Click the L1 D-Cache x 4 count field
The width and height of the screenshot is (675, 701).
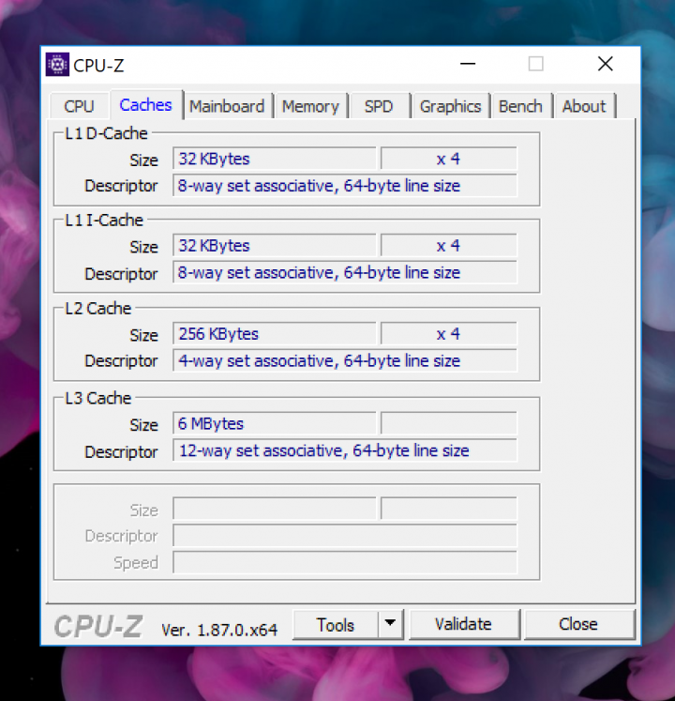(448, 159)
